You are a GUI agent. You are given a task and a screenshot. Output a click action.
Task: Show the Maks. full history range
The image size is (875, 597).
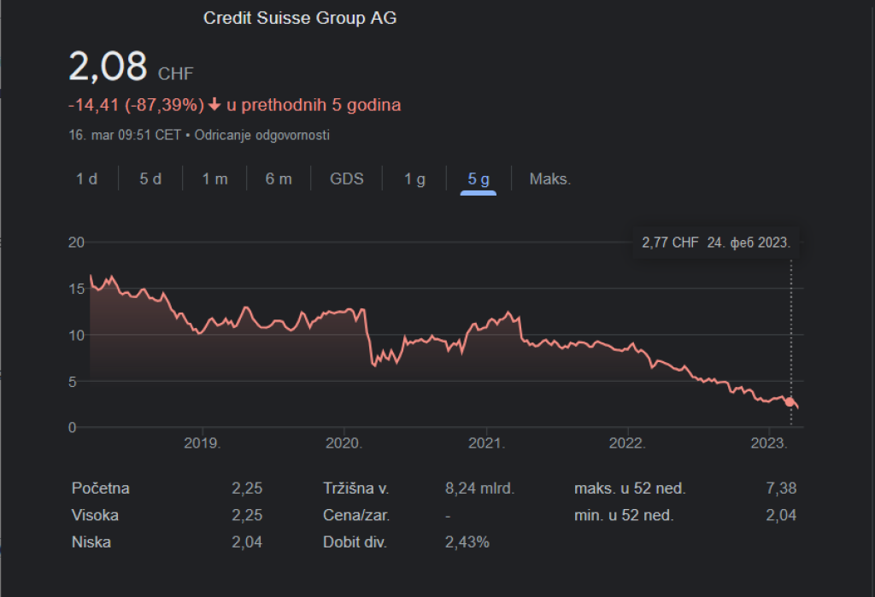coord(549,179)
